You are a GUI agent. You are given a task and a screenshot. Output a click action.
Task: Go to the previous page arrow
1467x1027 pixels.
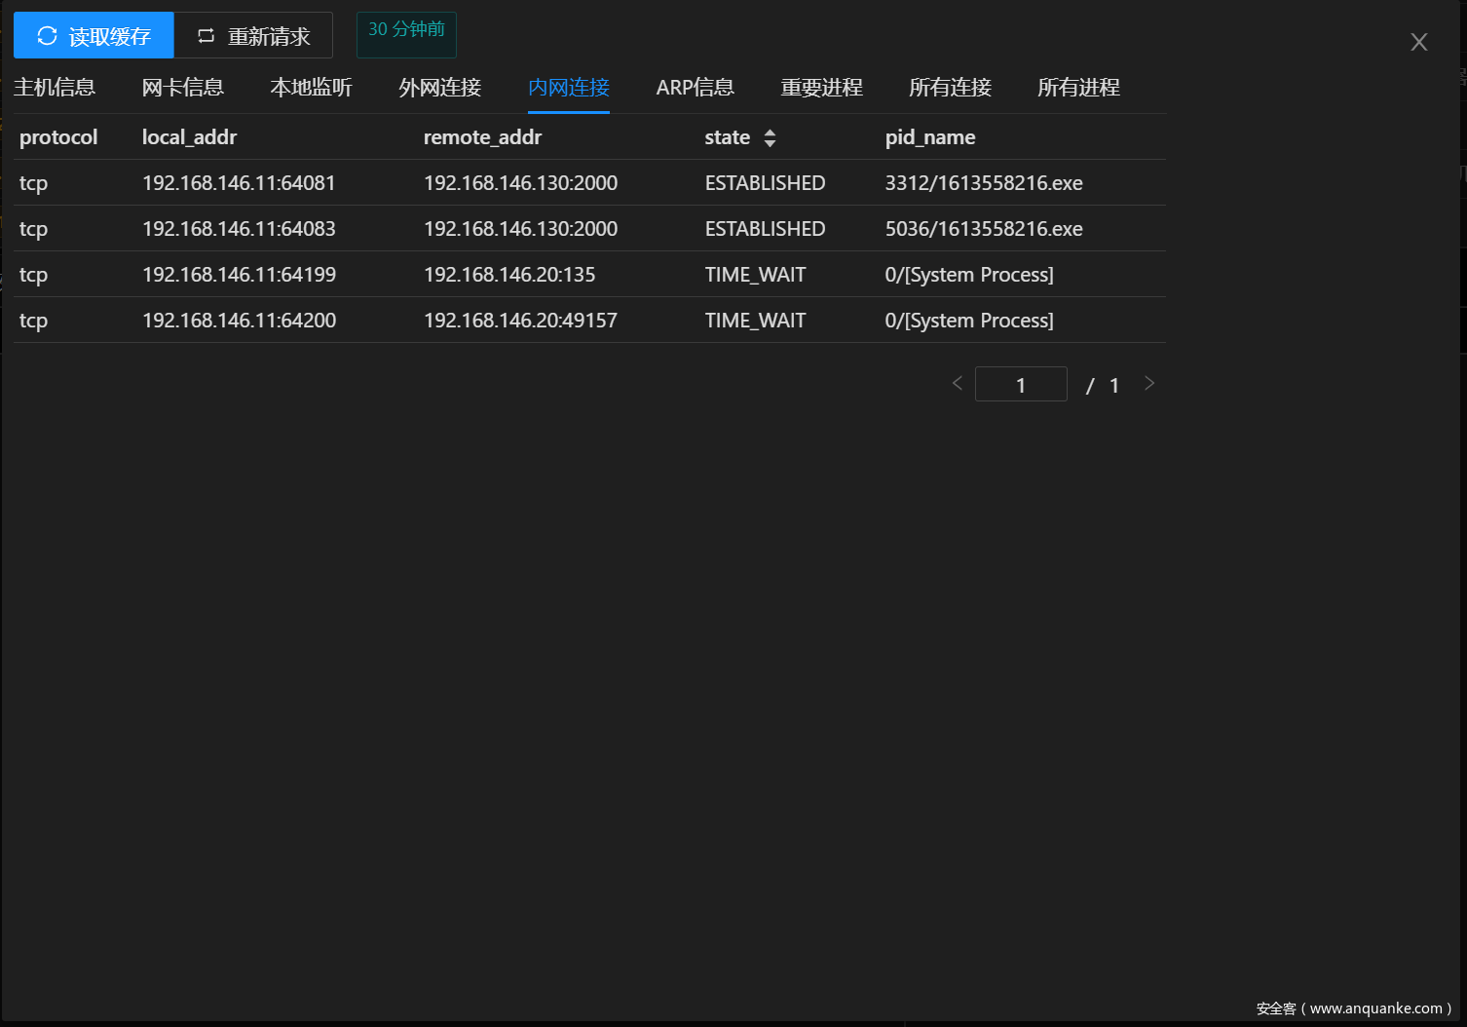[957, 384]
